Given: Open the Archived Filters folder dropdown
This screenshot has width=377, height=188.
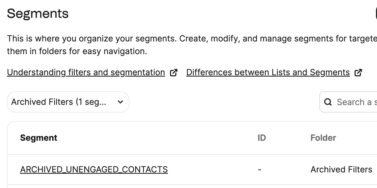Looking at the screenshot, I should pos(68,102).
